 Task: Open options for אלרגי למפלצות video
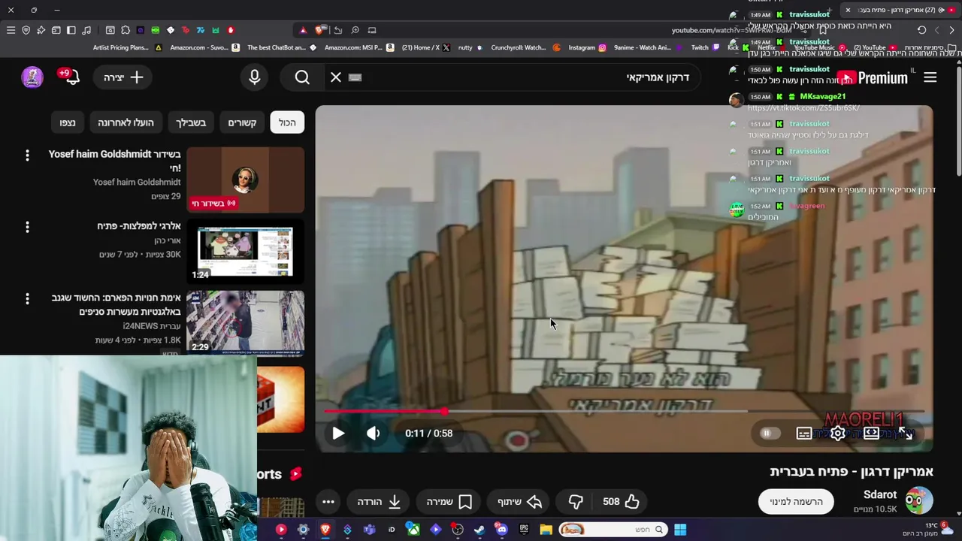coord(27,227)
